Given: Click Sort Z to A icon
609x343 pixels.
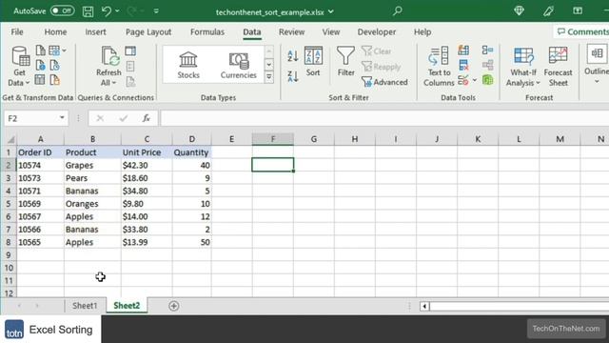Looking at the screenshot, I should coord(293,76).
